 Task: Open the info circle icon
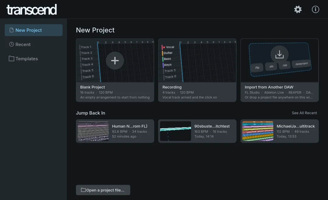point(316,9)
